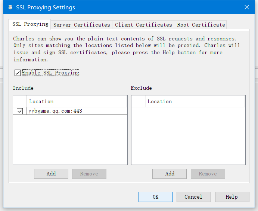Add a new Include location
258x211 pixels.
point(51,174)
